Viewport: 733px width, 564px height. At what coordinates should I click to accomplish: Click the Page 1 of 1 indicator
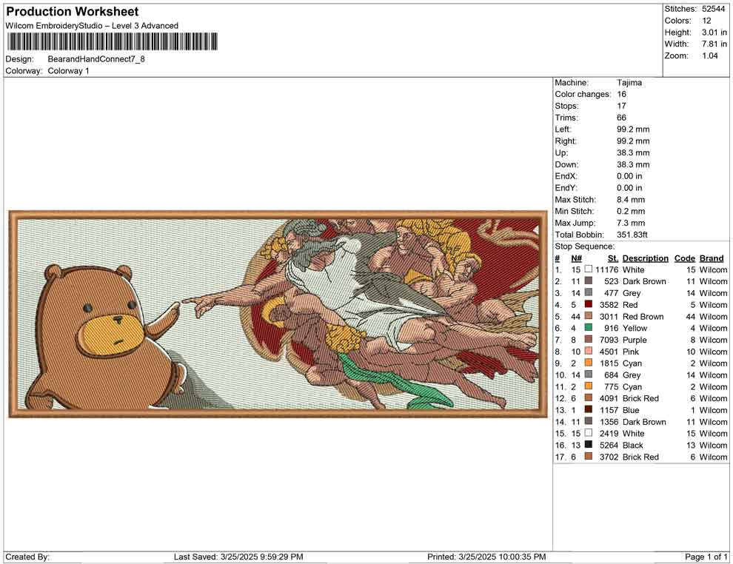coord(706,557)
